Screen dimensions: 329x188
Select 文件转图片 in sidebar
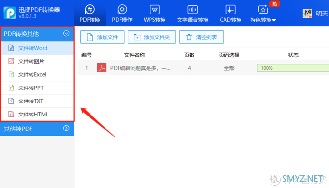tap(37, 61)
